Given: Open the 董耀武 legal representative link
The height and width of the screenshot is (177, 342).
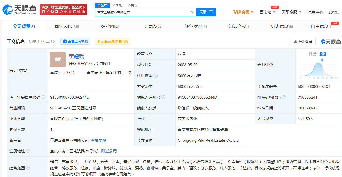Looking at the screenshot, I should tap(76, 57).
